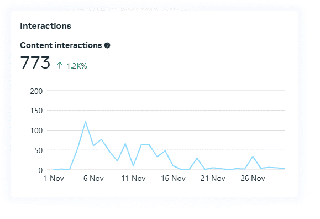
Task: Click the 200 value on the y-axis
Action: tap(36, 91)
